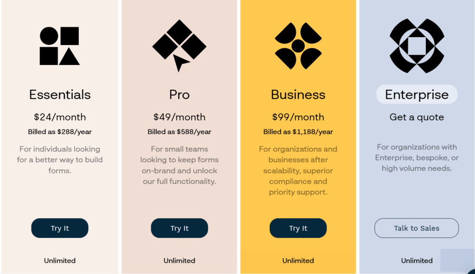Click the Billed as $288/year note
The width and height of the screenshot is (475, 274).
pos(60,132)
